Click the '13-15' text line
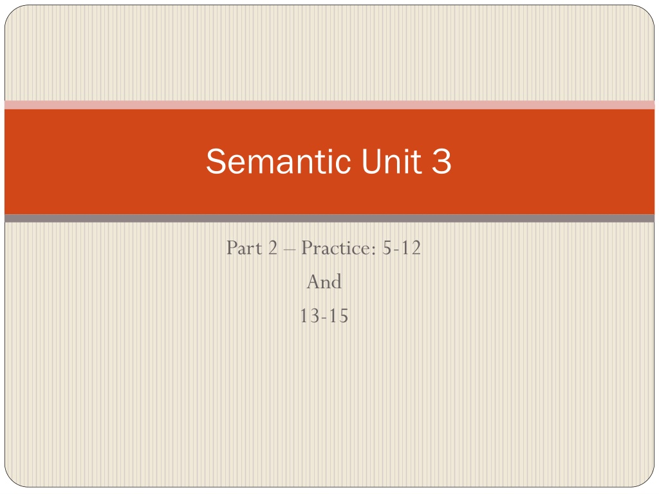Viewport: 659px width, 494px height. (324, 316)
